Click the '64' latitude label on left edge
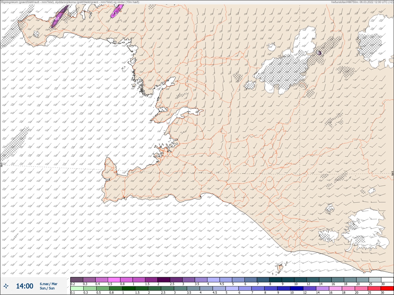This screenshot has height=295, width=394. 1,164
